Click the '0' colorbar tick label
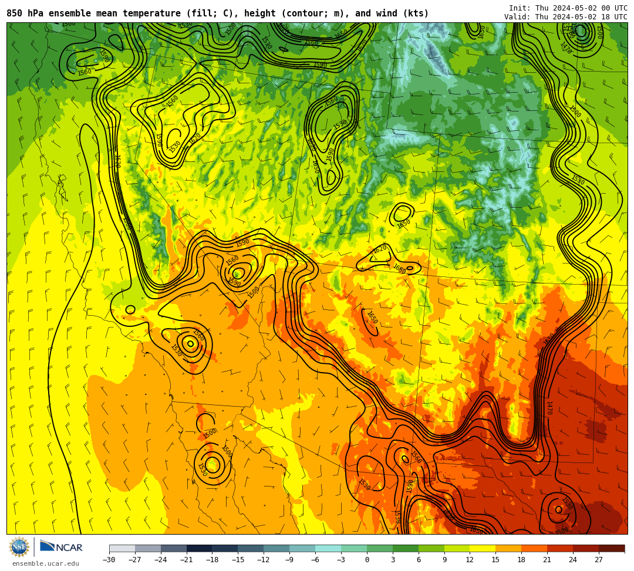The width and height of the screenshot is (634, 571). (367, 560)
